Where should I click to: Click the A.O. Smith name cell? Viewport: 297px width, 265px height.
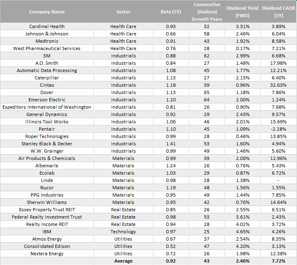47,63
